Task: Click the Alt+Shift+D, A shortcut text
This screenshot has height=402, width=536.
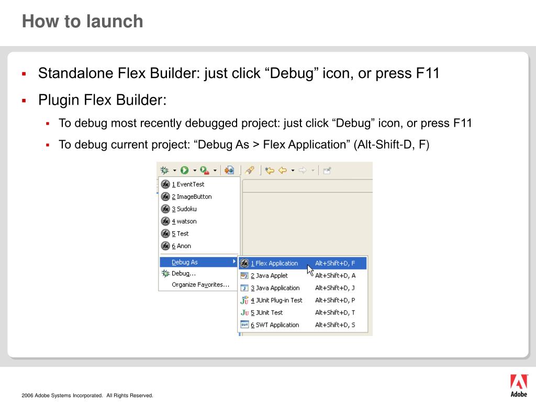Action: click(335, 275)
